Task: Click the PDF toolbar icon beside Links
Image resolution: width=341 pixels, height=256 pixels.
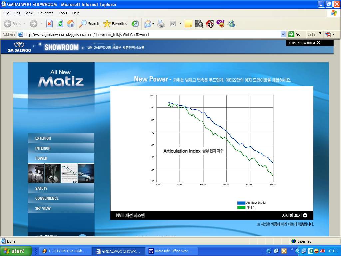Action: point(328,34)
